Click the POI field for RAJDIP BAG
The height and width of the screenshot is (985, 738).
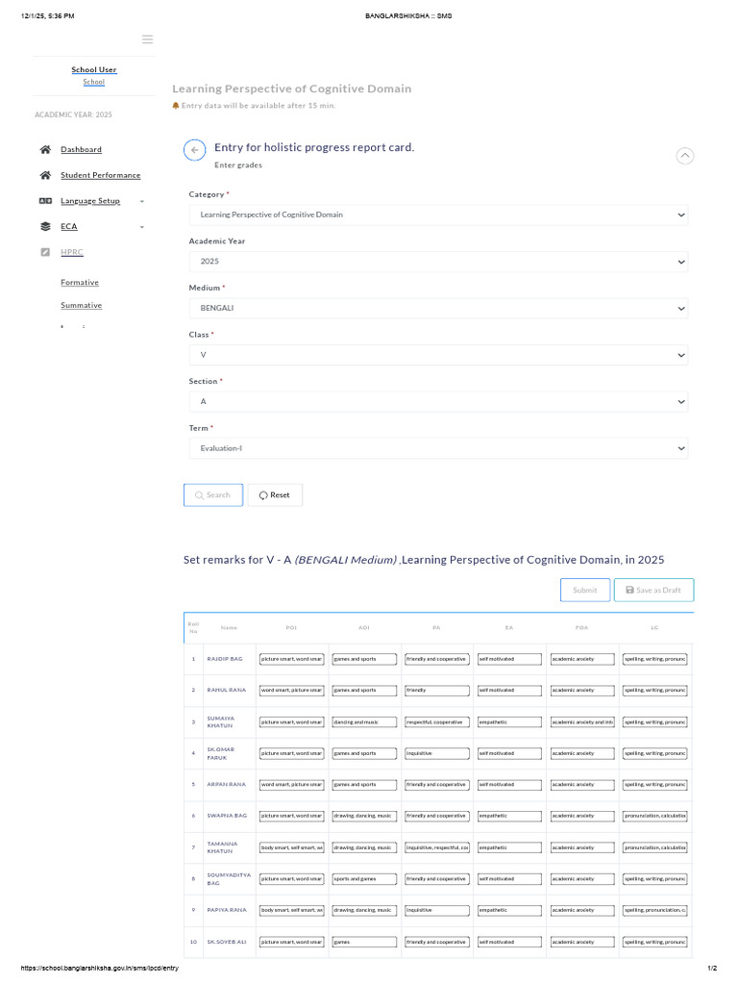coord(292,659)
